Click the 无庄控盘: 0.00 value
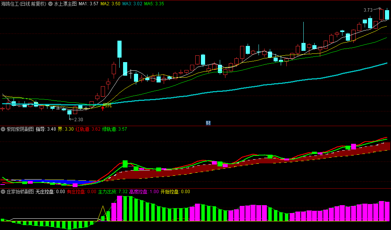Viewport: 391px width, 230px height. [50, 192]
